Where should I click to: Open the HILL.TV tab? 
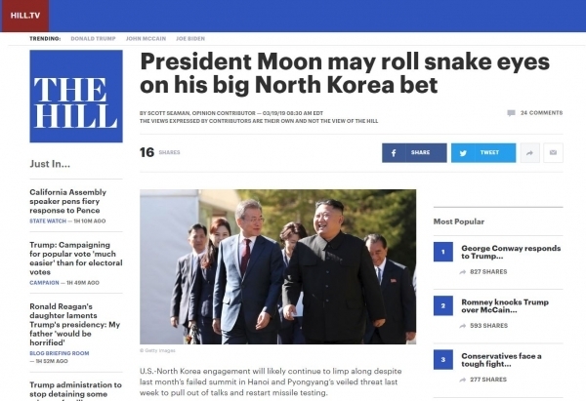(24, 16)
